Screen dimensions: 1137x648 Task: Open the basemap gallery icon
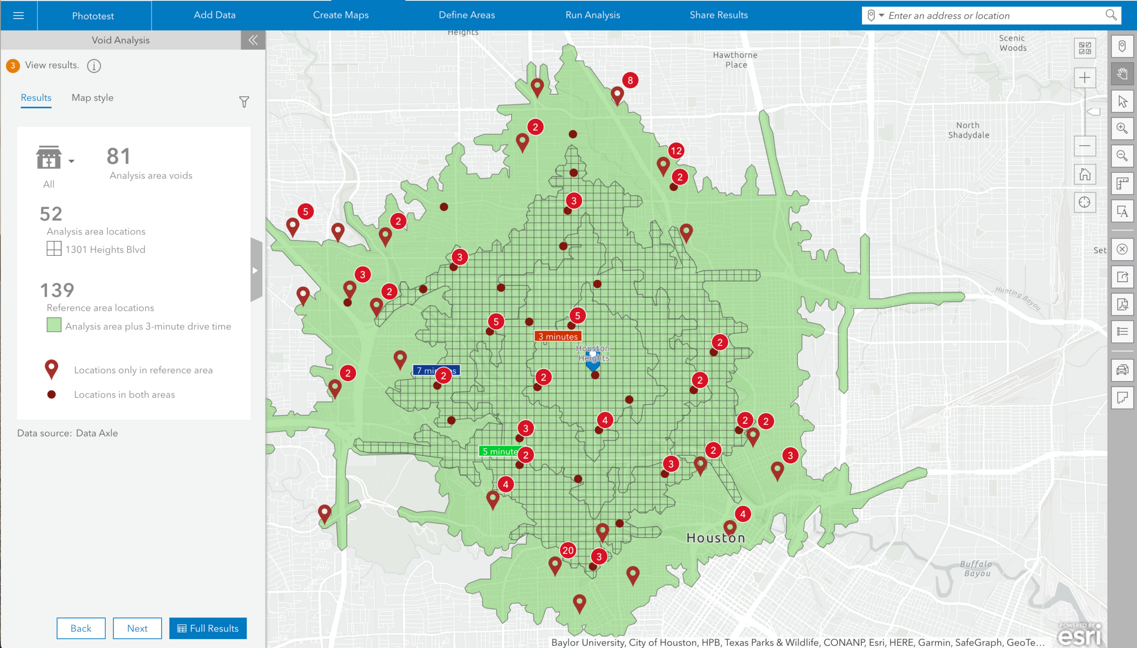[x=1085, y=48]
